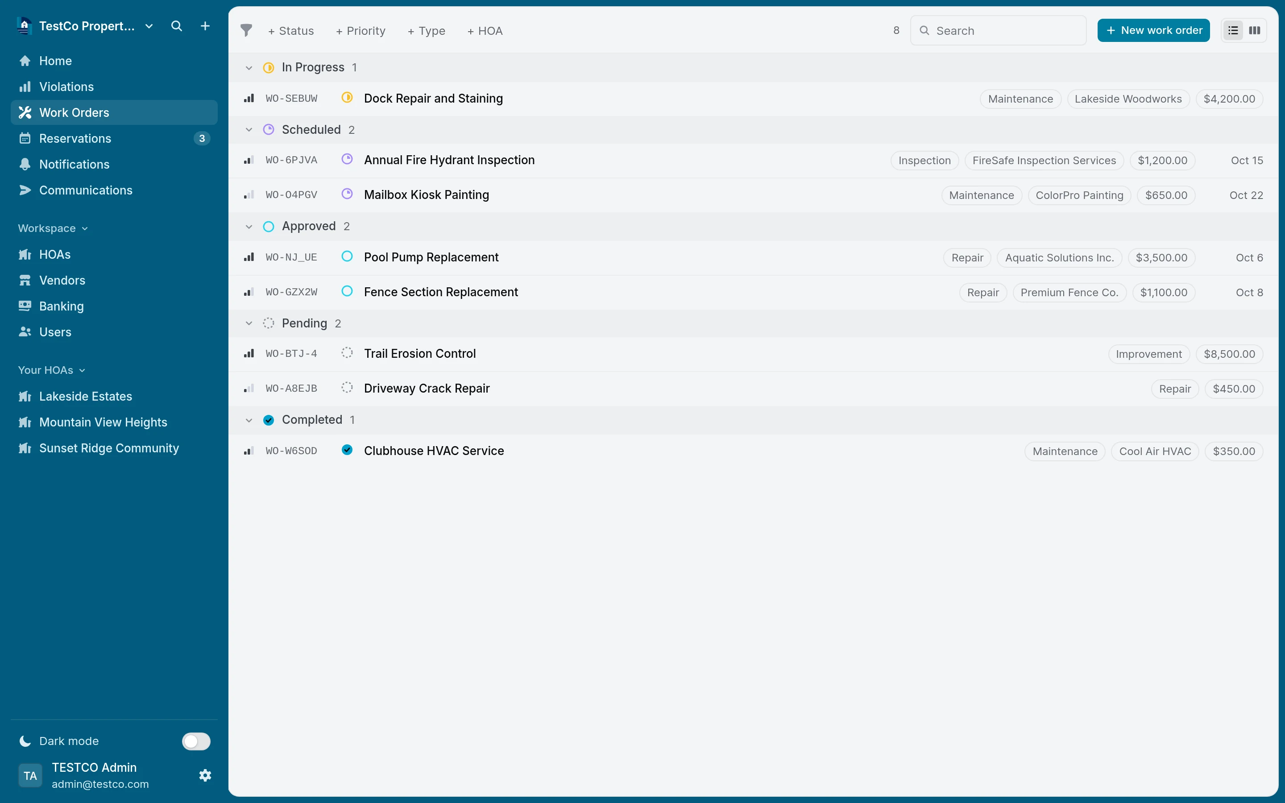Collapse the In Progress group
The height and width of the screenshot is (803, 1285).
point(249,67)
